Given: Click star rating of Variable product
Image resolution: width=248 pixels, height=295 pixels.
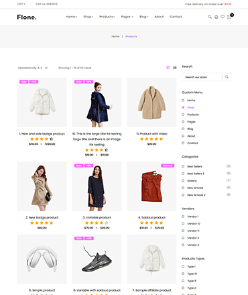Looking at the screenshot, I should point(97,223).
